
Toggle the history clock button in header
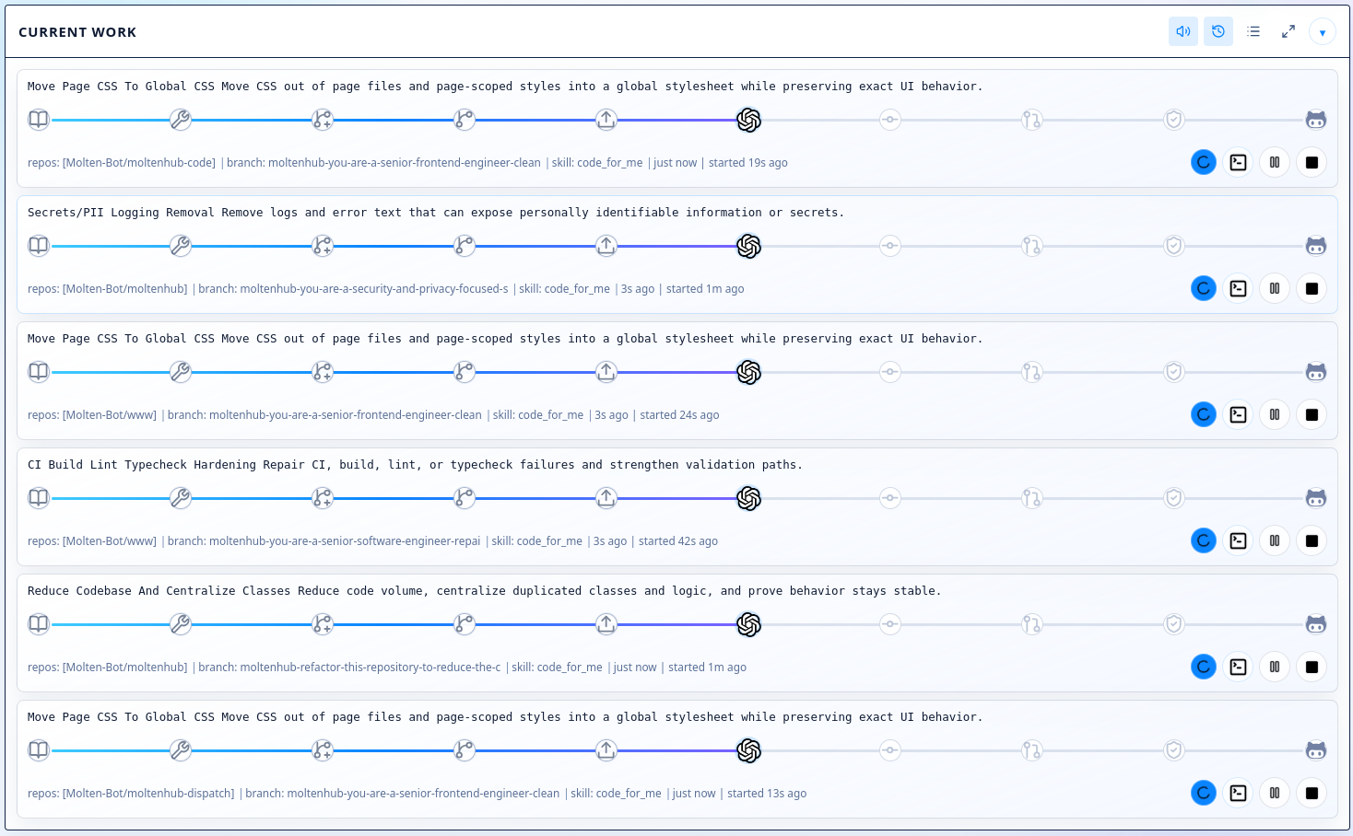[1218, 31]
